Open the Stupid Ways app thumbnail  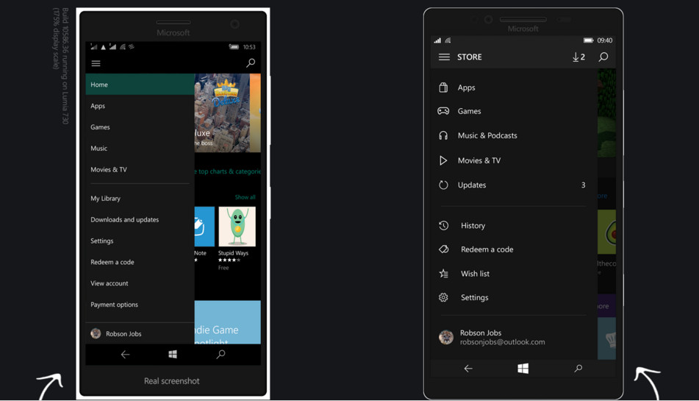(237, 227)
